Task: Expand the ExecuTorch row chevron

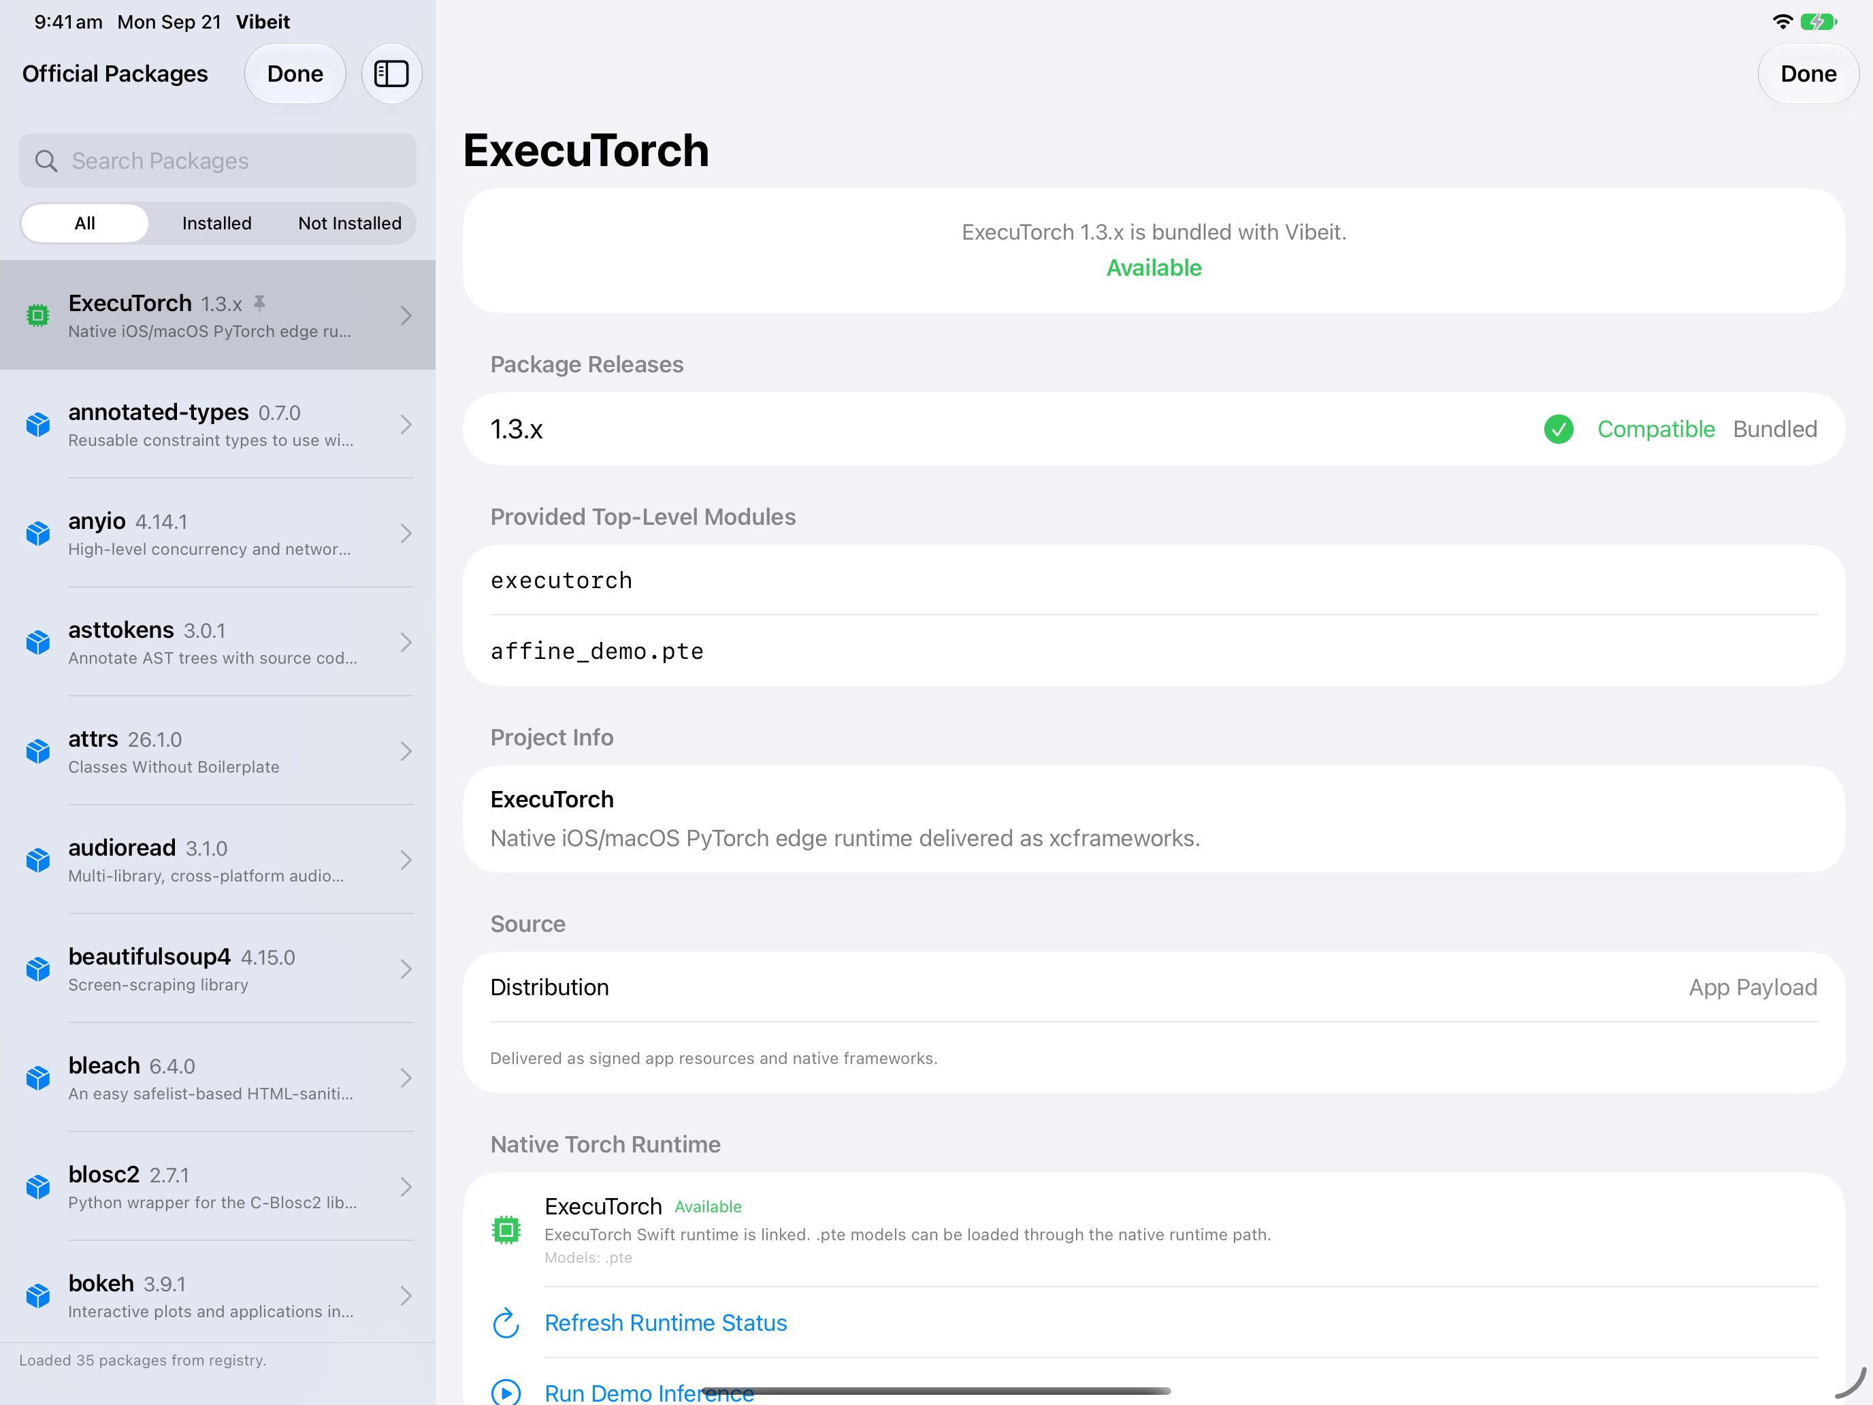Action: 406,316
